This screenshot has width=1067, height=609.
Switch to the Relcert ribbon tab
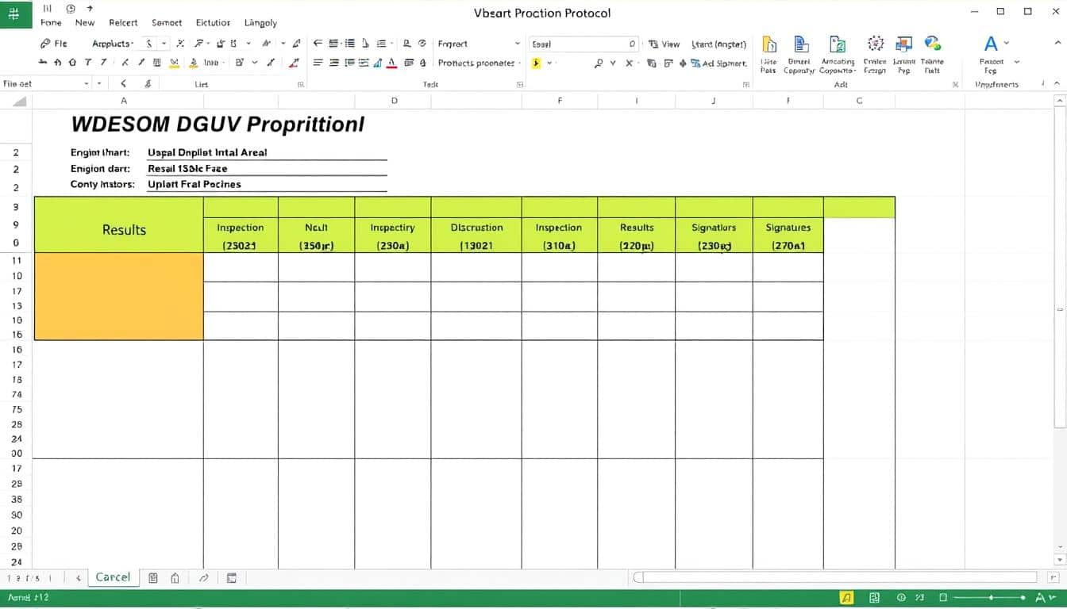point(123,23)
